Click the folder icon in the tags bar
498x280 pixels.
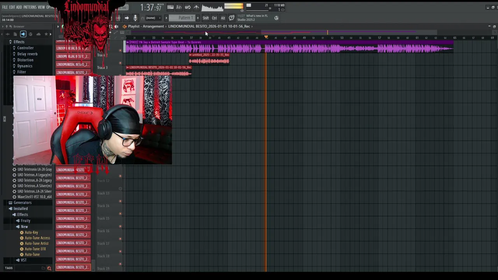tap(44, 268)
